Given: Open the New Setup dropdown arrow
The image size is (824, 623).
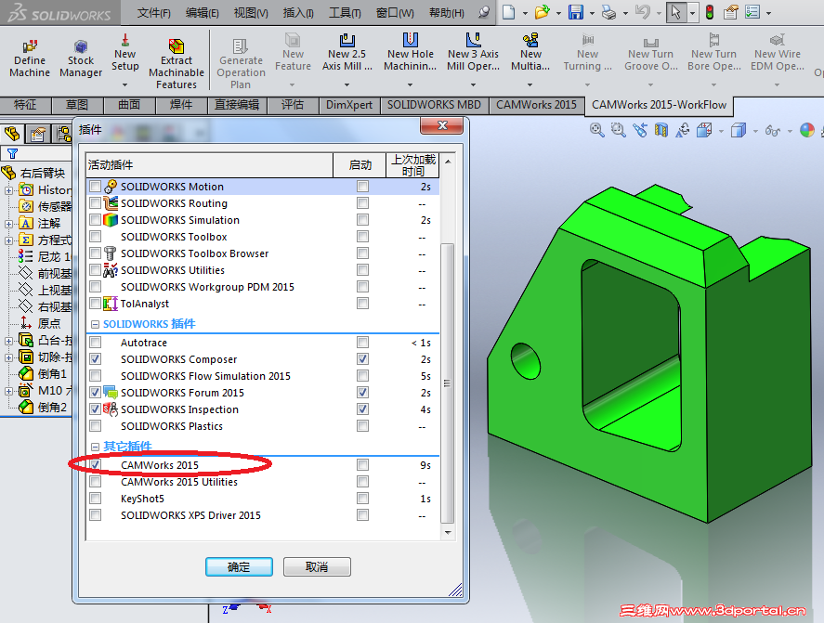Looking at the screenshot, I should click(x=125, y=85).
